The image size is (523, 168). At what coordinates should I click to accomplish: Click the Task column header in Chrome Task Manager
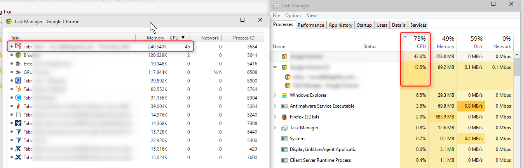click(x=71, y=38)
